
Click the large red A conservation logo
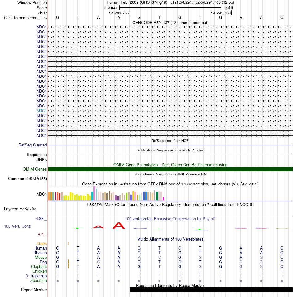[x=119, y=225]
